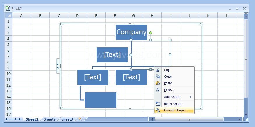Click the vertical scrollbar down arrow
The image size is (255, 127).
coord(246,115)
